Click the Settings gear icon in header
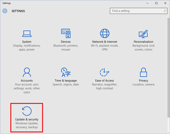170x134 pixels. pyautogui.click(x=5, y=11)
